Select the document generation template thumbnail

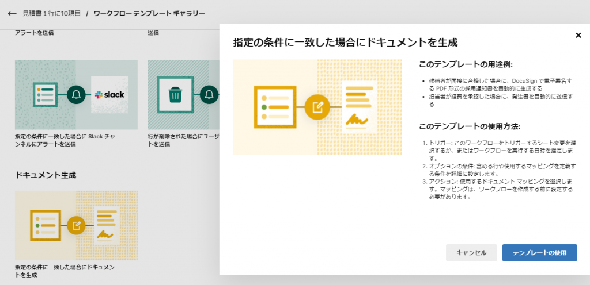(77, 225)
